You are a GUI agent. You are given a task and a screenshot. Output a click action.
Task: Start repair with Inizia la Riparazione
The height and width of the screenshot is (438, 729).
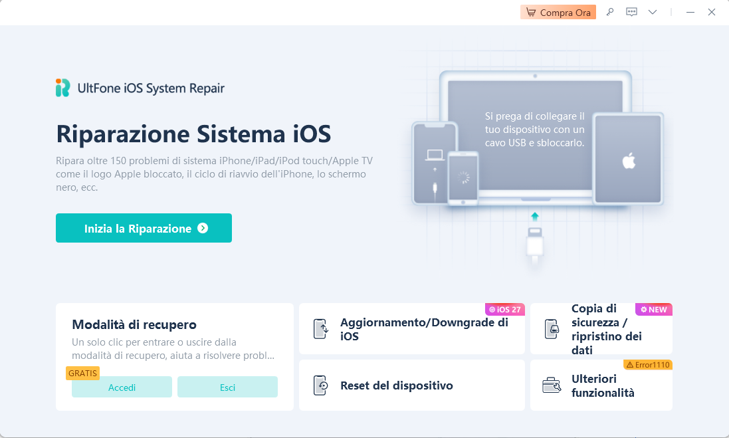click(144, 228)
